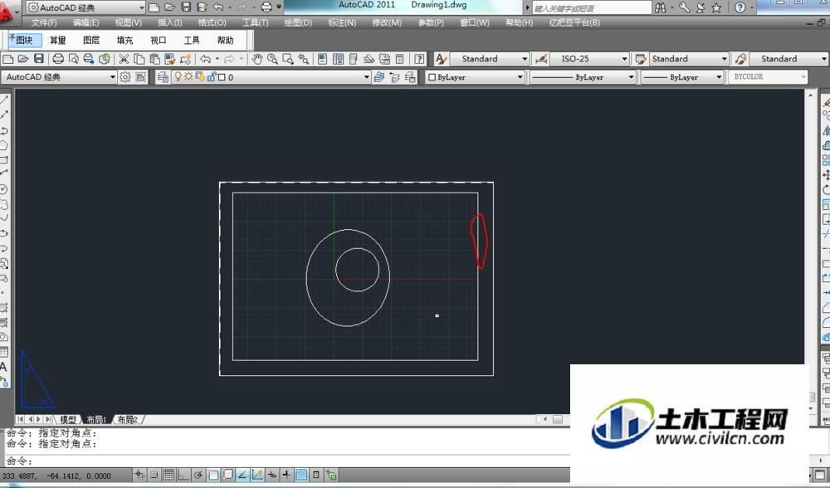Expand the Table Style Standard dropdown

(x=689, y=59)
